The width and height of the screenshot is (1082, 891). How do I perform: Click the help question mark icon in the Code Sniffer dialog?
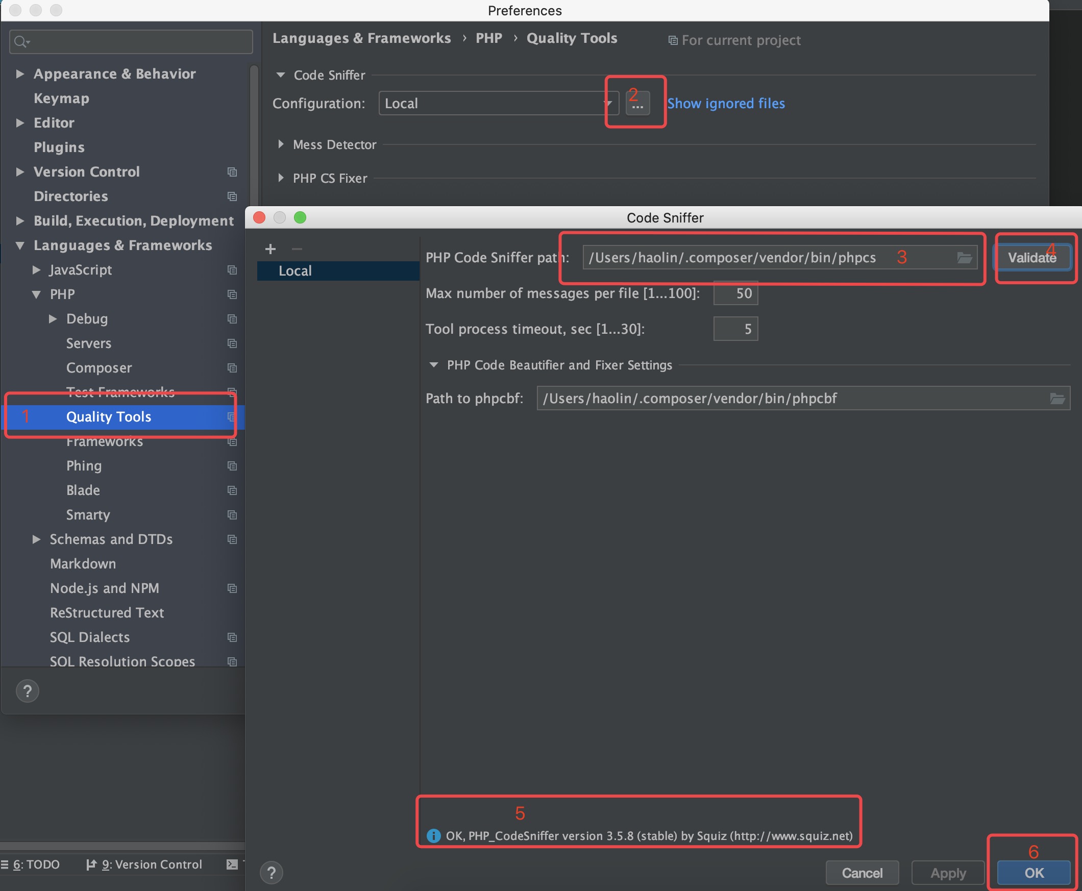(272, 872)
